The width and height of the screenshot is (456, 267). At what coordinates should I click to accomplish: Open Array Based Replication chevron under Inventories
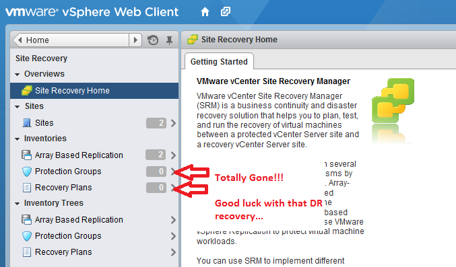(173, 155)
